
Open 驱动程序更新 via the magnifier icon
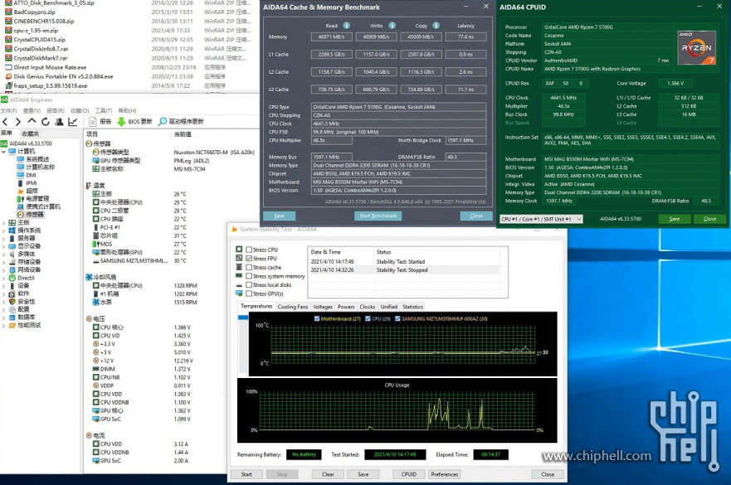point(163,120)
